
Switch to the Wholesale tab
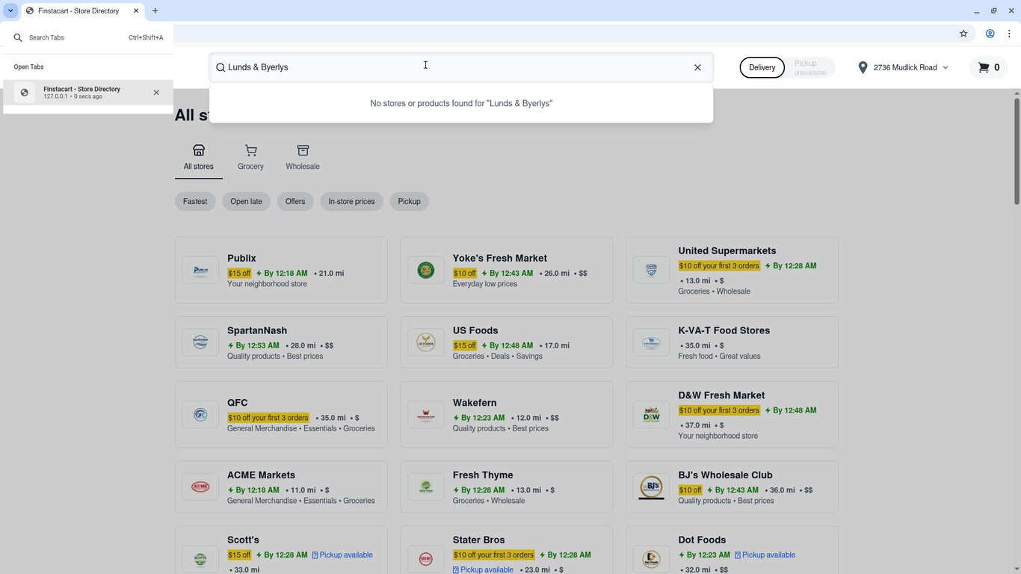pyautogui.click(x=303, y=158)
